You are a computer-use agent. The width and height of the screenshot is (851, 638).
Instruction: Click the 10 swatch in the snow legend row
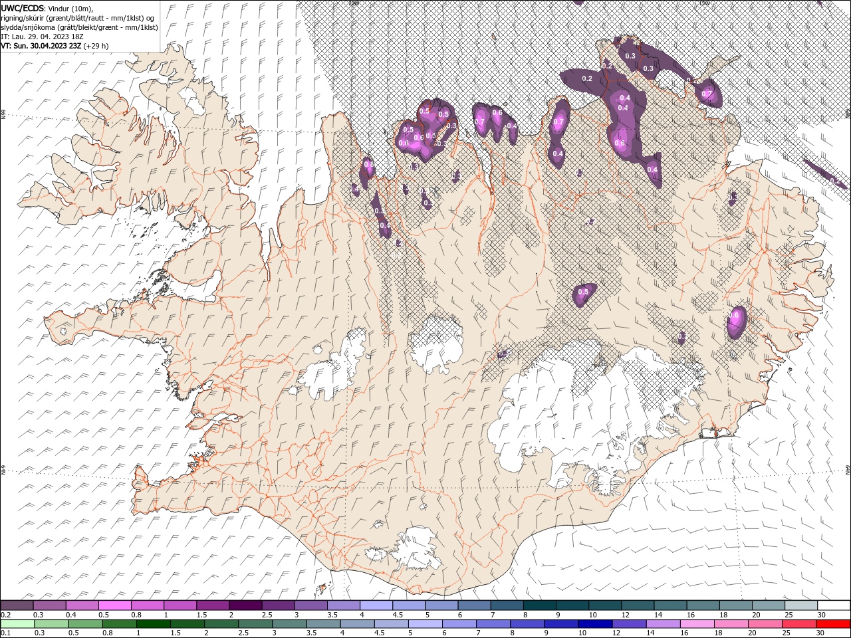[x=604, y=605]
